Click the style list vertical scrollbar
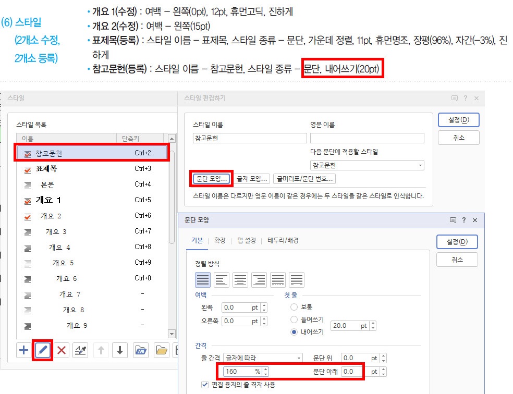The width and height of the screenshot is (513, 394). point(172,198)
